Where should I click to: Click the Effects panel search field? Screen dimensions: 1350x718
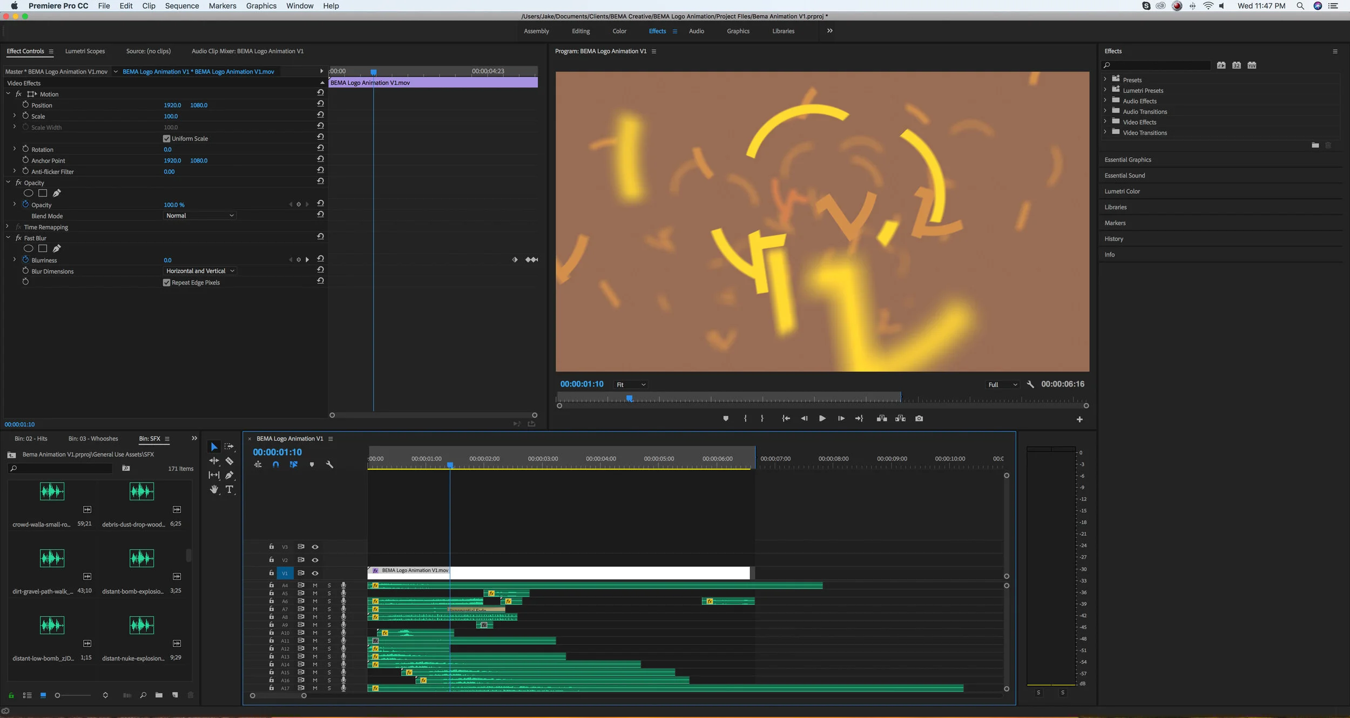[1156, 65]
